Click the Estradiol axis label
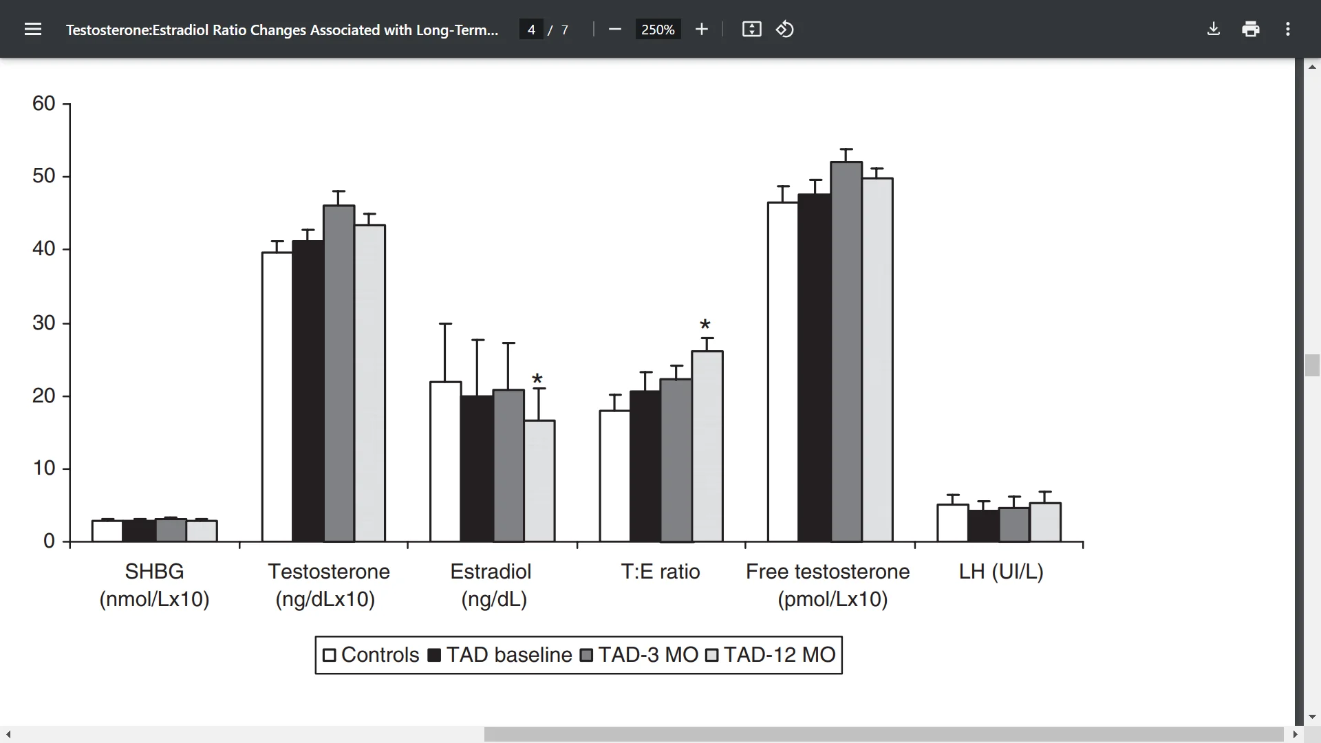The width and height of the screenshot is (1321, 743). 491,585
